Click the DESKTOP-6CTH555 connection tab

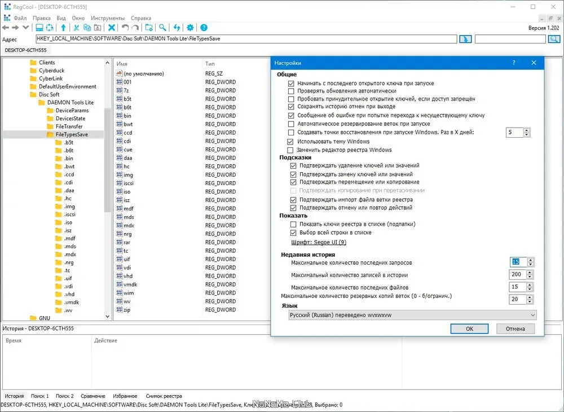point(25,50)
